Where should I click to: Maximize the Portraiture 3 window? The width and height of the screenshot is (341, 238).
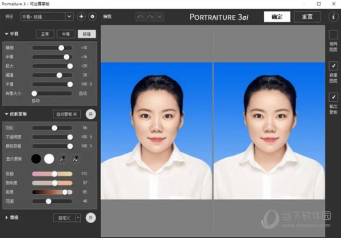319,4
